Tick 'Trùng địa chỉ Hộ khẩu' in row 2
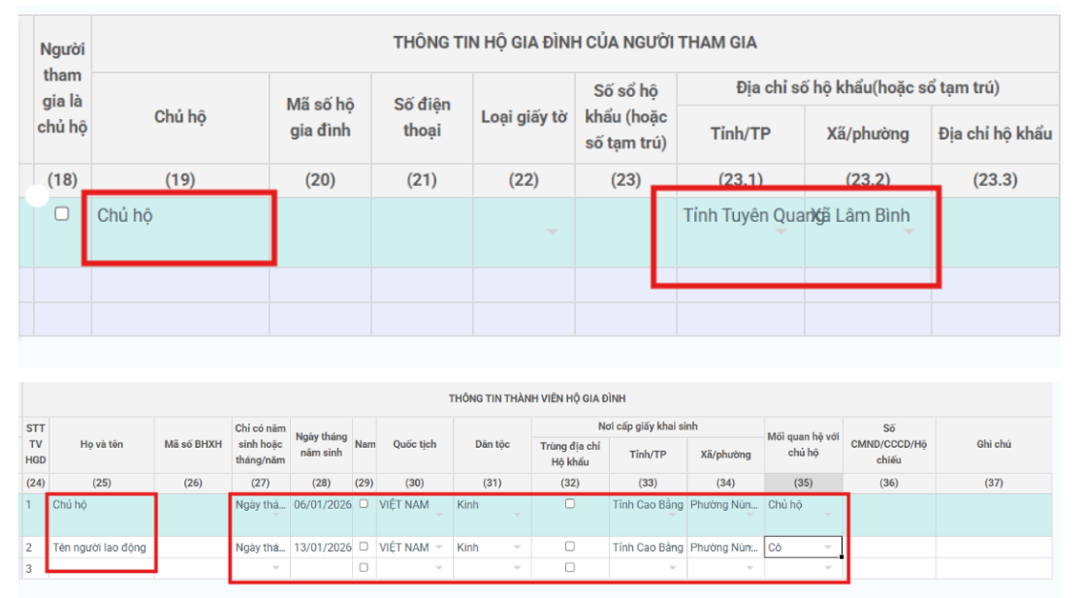1082x598 pixels. click(x=569, y=547)
